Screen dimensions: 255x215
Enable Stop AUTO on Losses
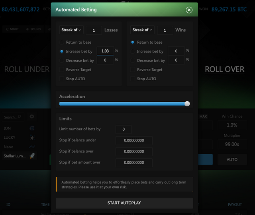click(62, 79)
